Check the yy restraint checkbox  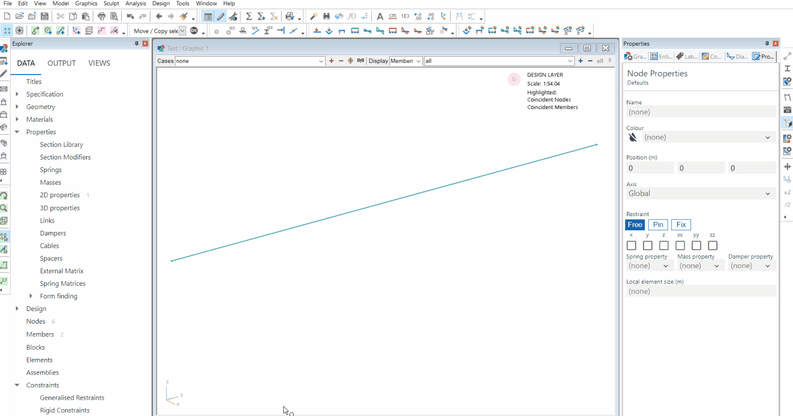[696, 246]
